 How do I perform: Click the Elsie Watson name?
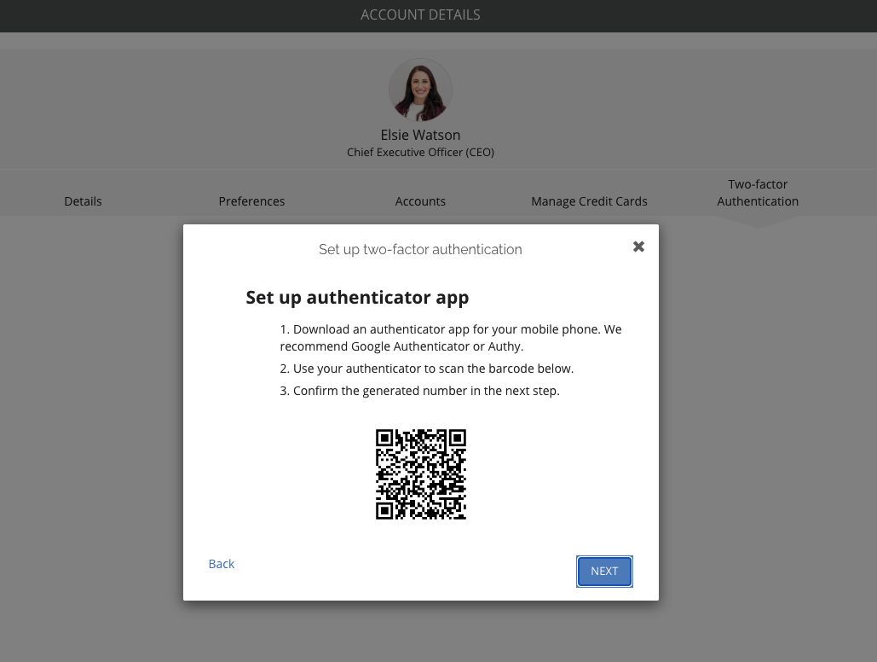click(421, 135)
